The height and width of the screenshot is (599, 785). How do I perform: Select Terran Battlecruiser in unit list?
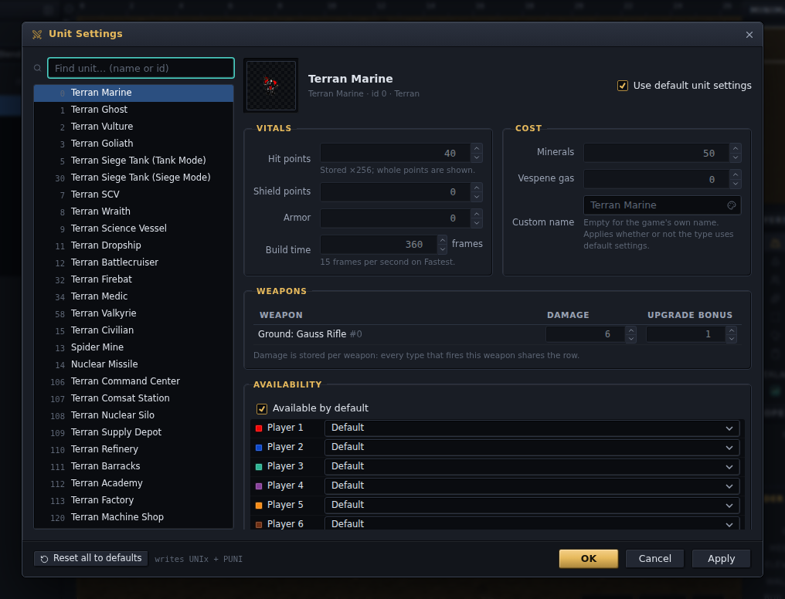(134, 262)
